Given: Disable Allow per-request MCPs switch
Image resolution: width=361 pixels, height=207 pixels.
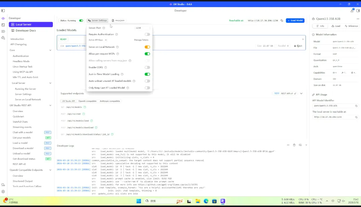Looking at the screenshot, I should tap(147, 54).
